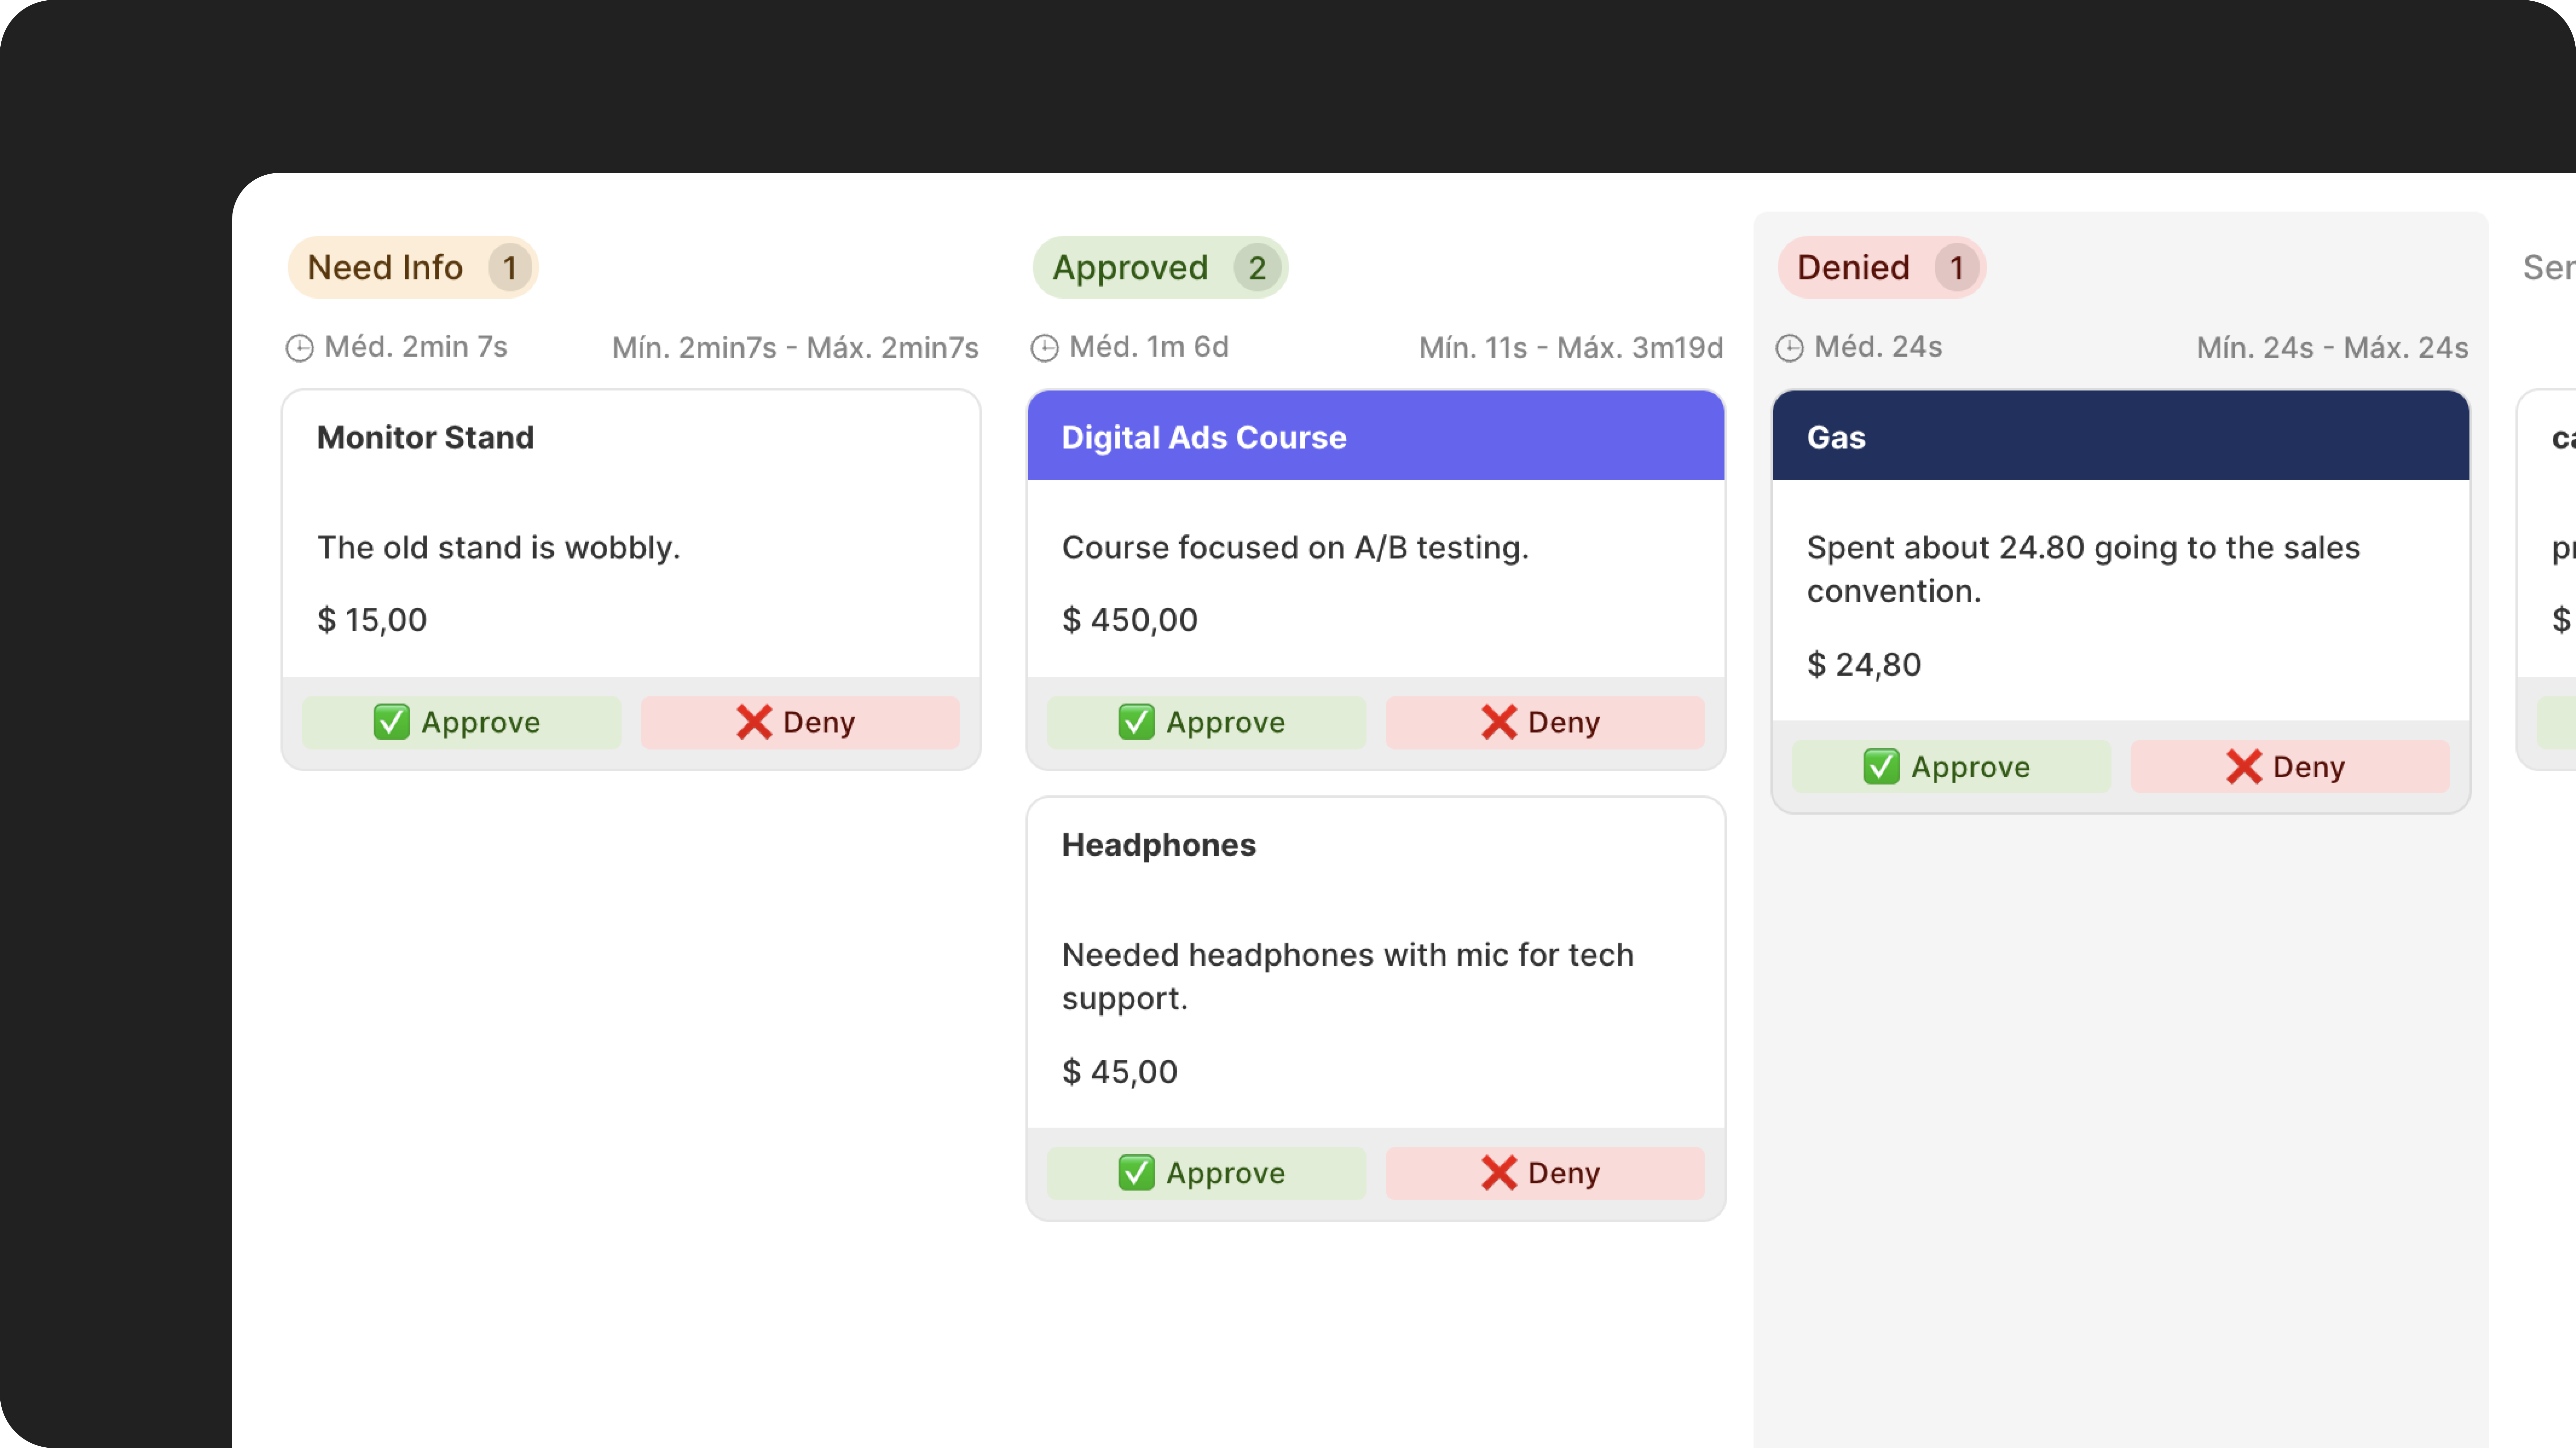Approve the Gas expense
Viewport: 2576px width, 1448px height.
[1951, 767]
